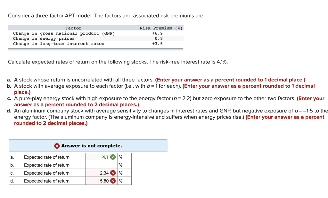Select the row label 'a.' in the answer table
The width and height of the screenshot is (328, 198).
[12, 157]
